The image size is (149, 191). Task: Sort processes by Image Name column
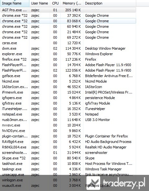click(x=15, y=3)
